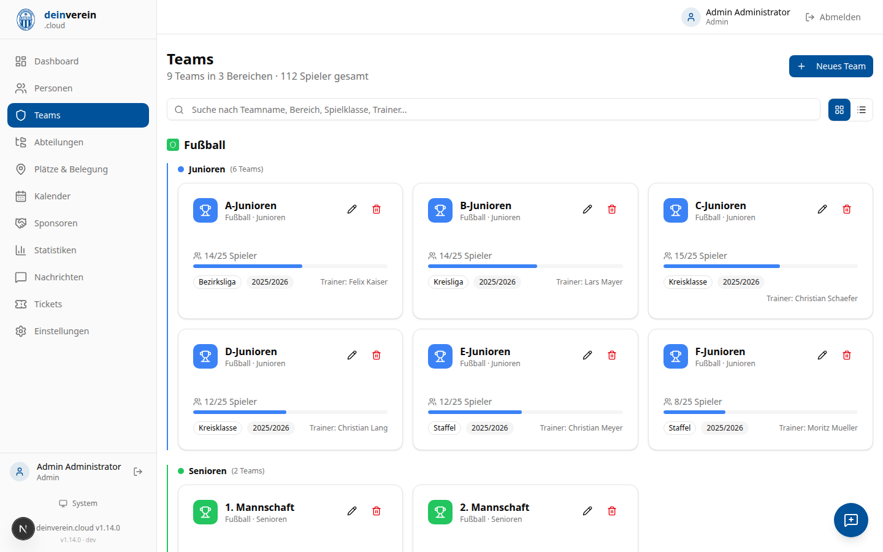Click the Neues Team button
Image resolution: width=883 pixels, height=552 pixels.
click(x=831, y=66)
